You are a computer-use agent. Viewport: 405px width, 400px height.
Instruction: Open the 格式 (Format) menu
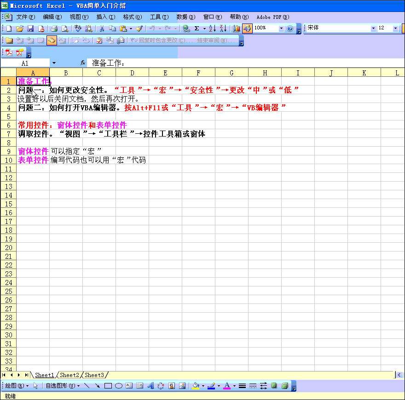(x=132, y=17)
